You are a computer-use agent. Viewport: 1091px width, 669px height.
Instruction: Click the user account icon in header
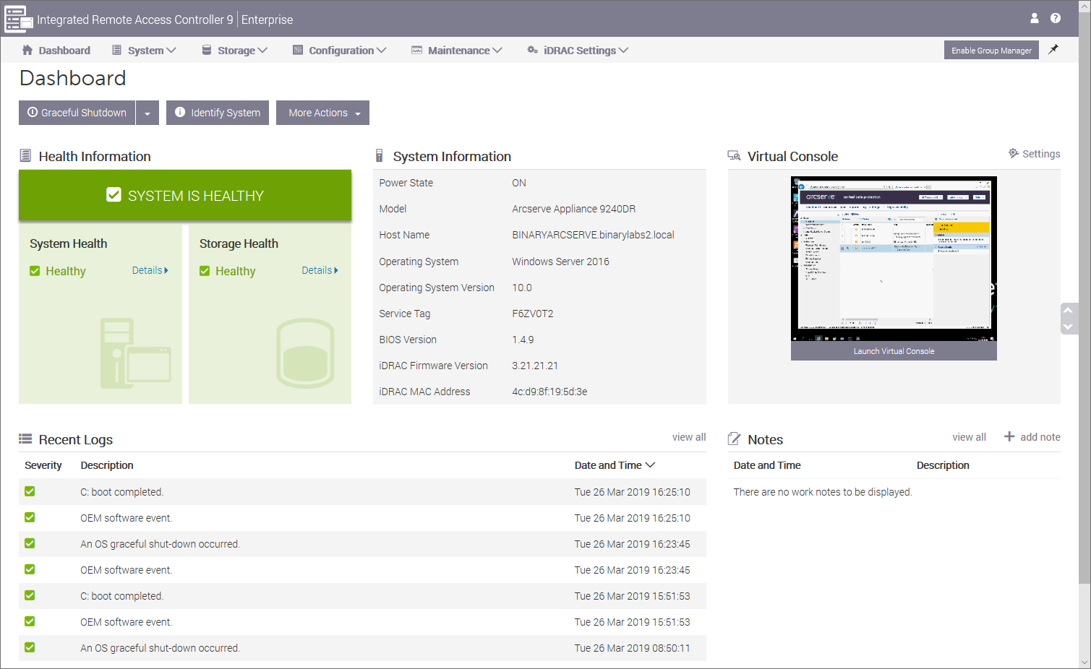coord(1034,18)
